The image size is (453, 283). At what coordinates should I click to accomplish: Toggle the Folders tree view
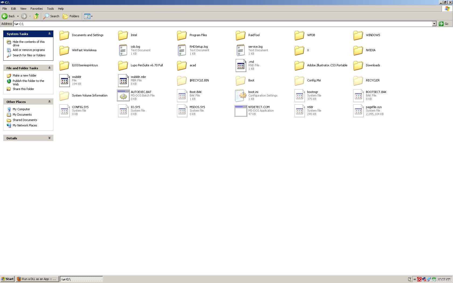point(71,16)
